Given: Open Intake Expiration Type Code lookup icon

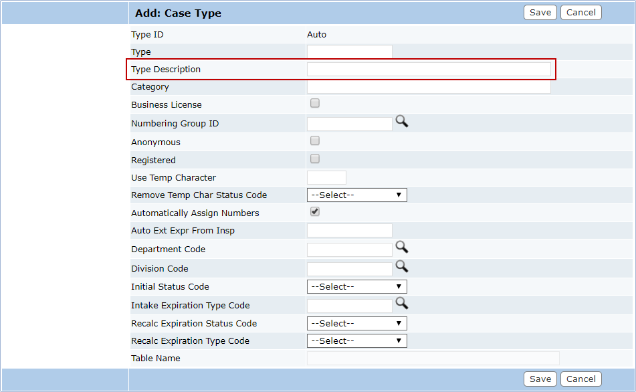Looking at the screenshot, I should click(401, 303).
